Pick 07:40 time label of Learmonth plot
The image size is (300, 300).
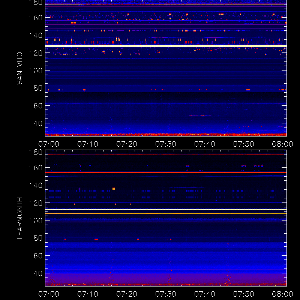pyautogui.click(x=205, y=294)
